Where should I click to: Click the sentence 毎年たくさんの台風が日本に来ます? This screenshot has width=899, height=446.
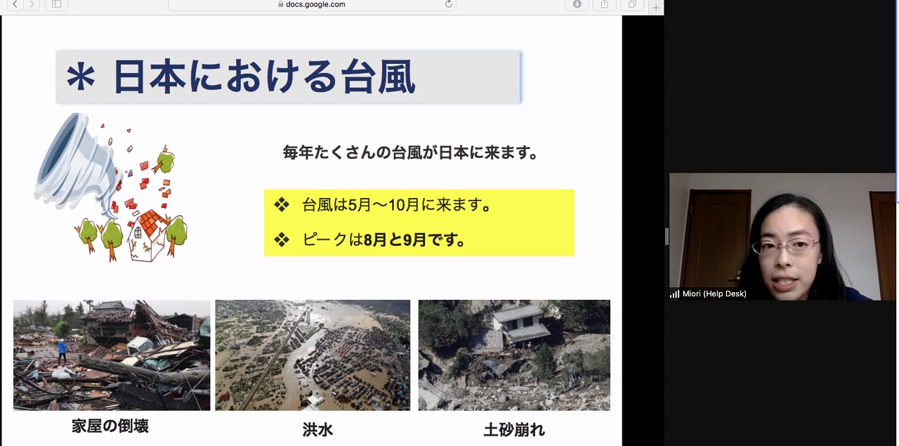(411, 152)
